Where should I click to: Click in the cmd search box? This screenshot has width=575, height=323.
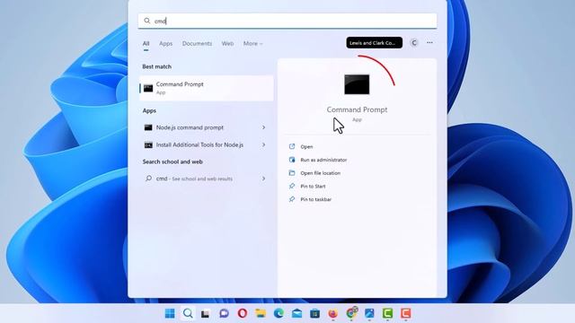tap(287, 21)
